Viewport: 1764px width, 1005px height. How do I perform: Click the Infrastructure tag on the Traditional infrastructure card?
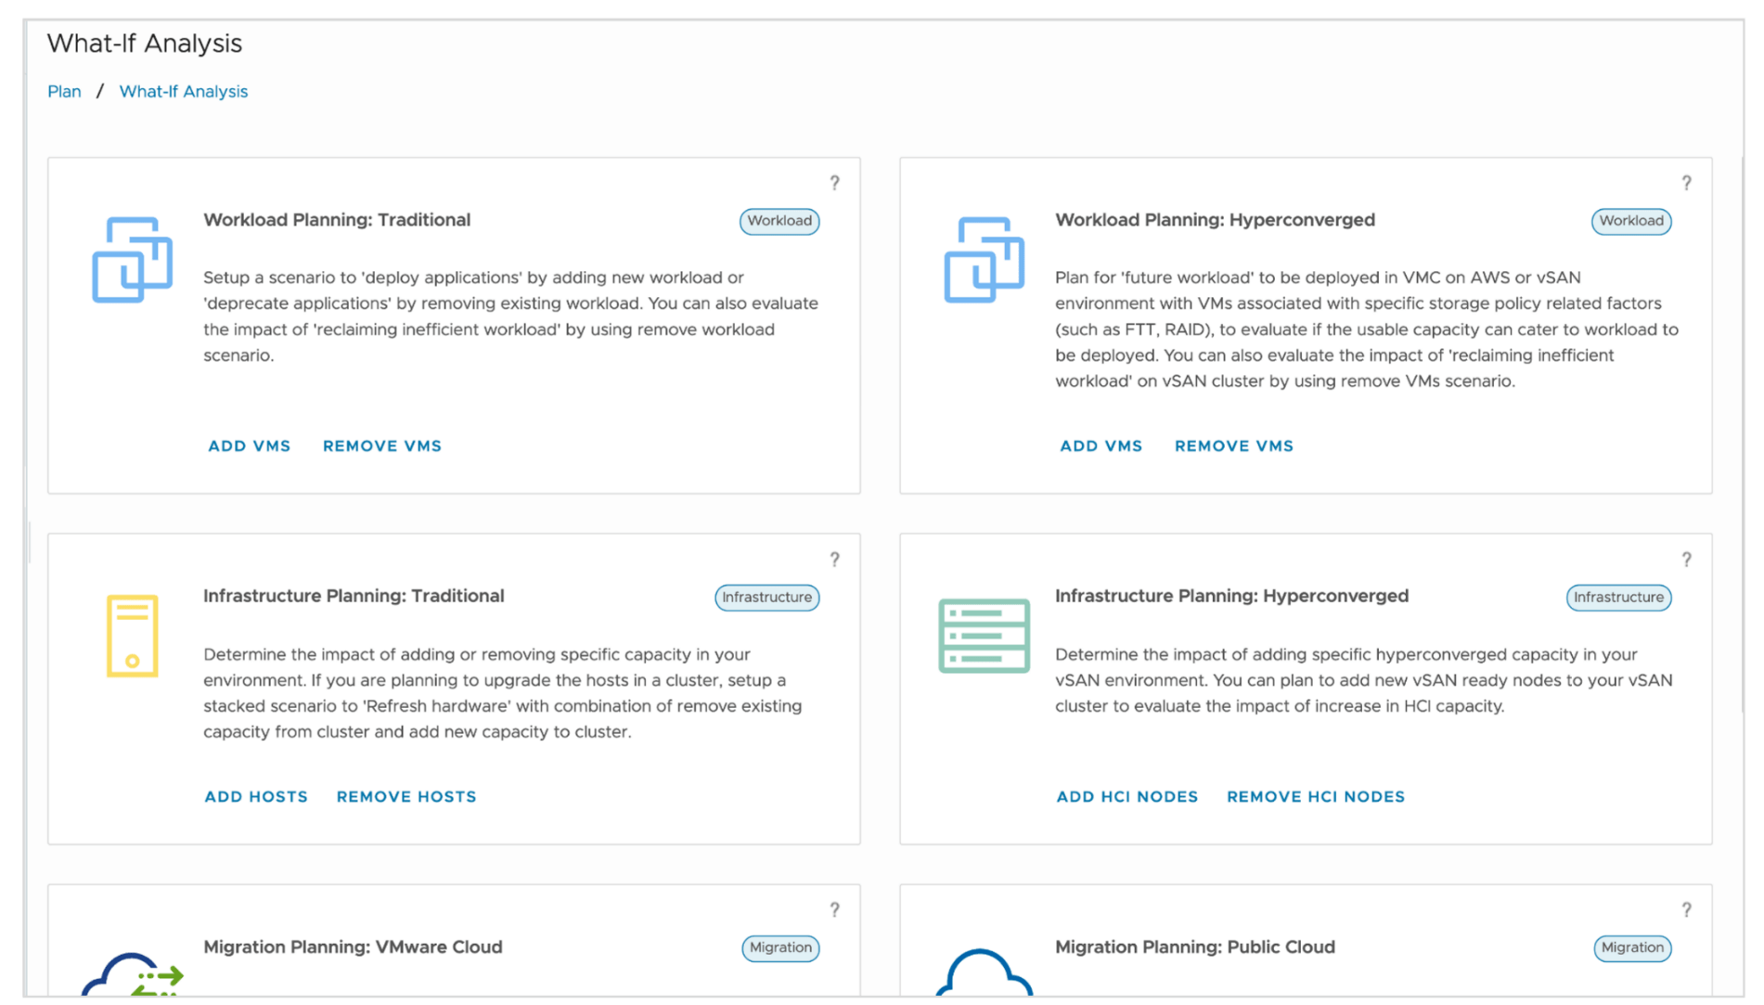pyautogui.click(x=766, y=597)
